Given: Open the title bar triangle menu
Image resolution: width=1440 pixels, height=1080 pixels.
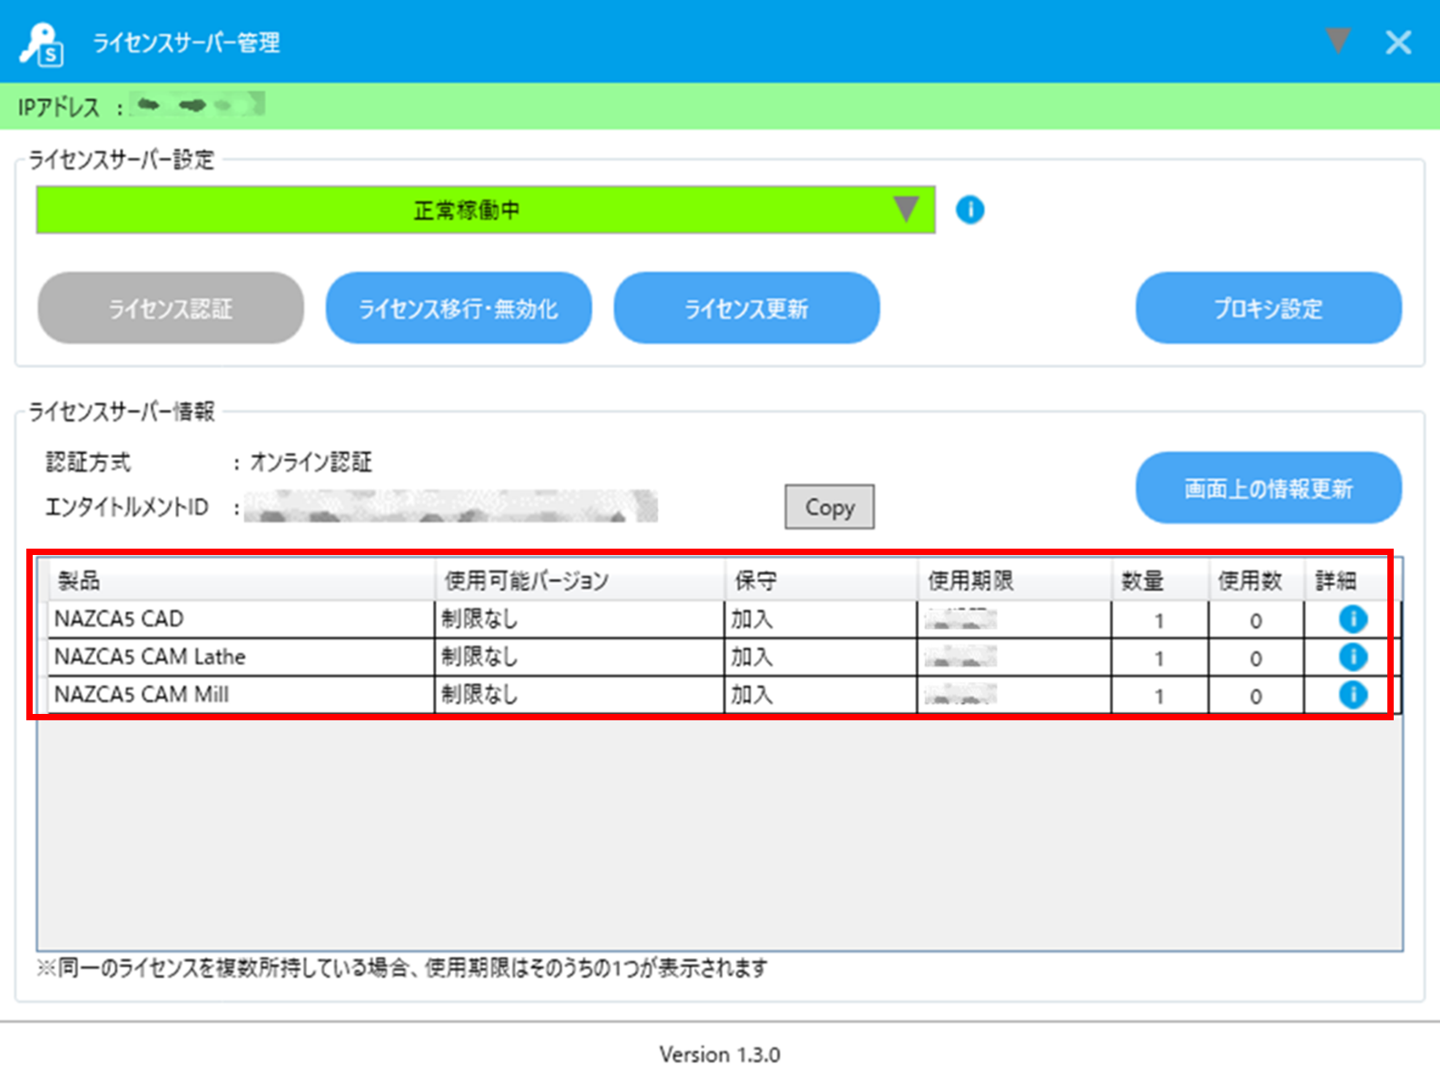Looking at the screenshot, I should click(1337, 41).
